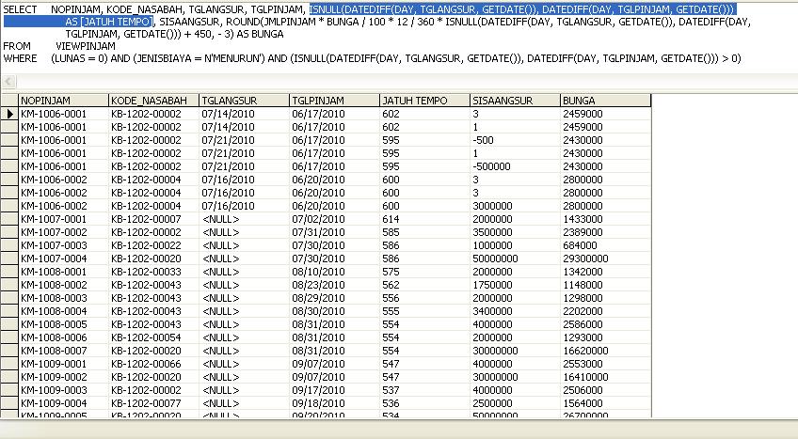Click the KM-1007-0002 cell
Screen dimensions: 798x439
64,232
